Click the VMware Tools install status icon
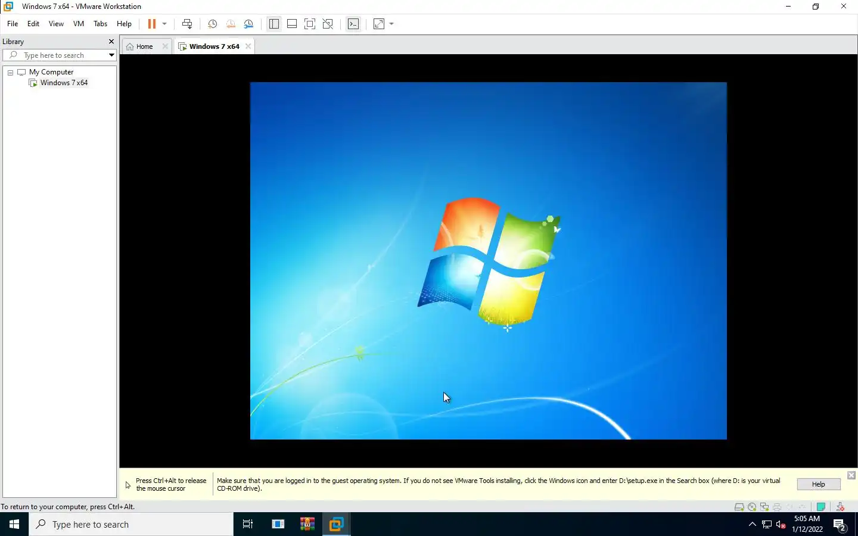 pyautogui.click(x=840, y=507)
